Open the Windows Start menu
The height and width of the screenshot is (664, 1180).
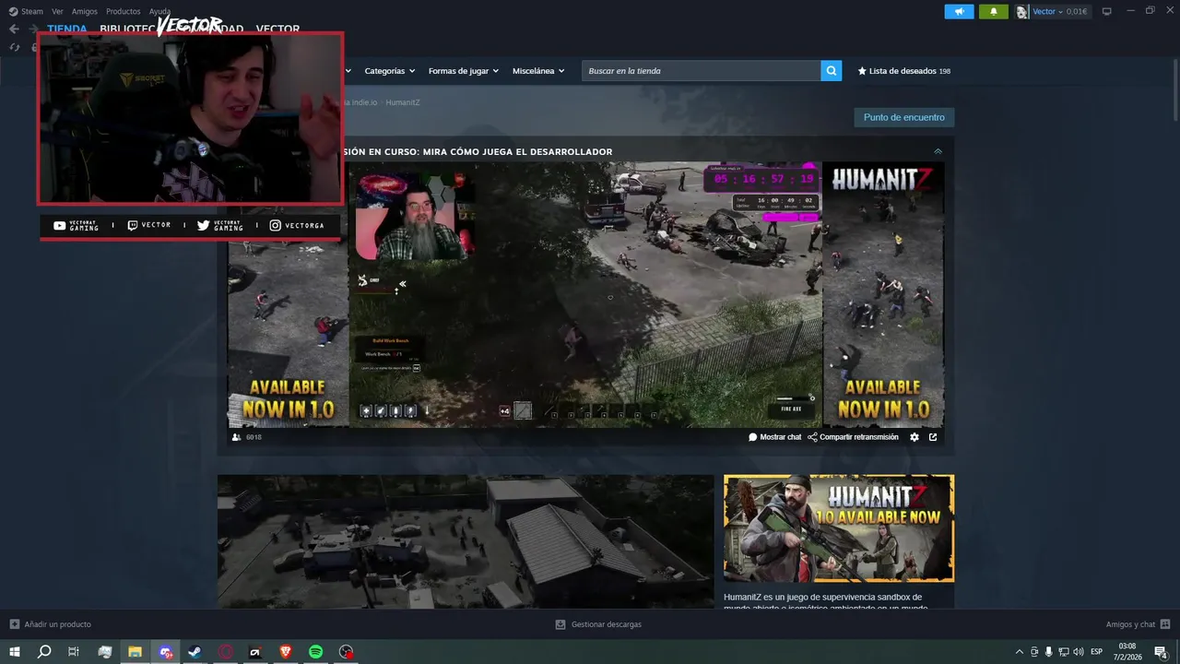click(14, 652)
